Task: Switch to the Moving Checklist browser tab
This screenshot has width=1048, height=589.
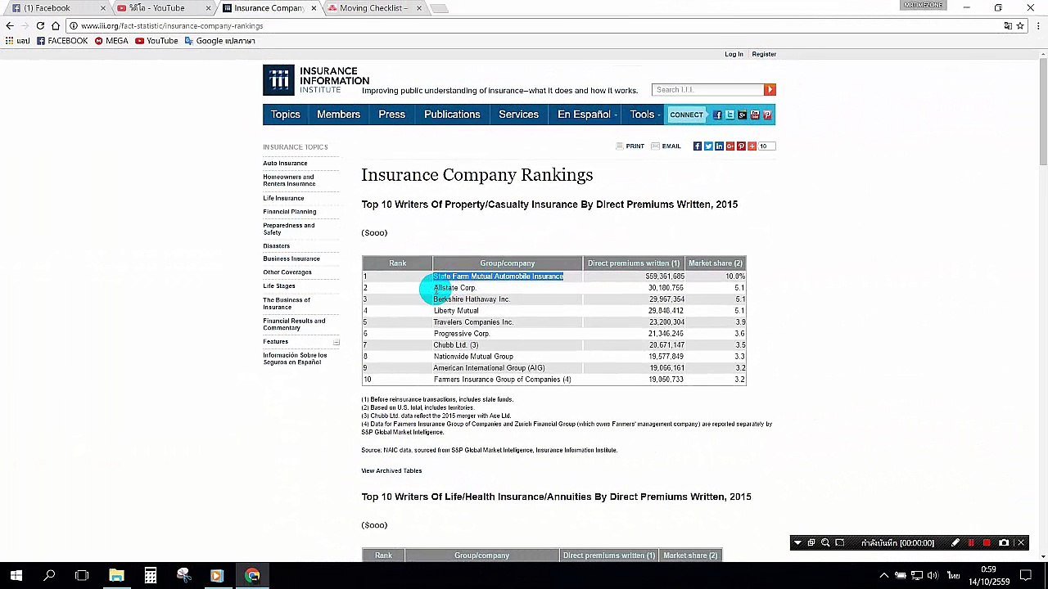Action: click(373, 8)
